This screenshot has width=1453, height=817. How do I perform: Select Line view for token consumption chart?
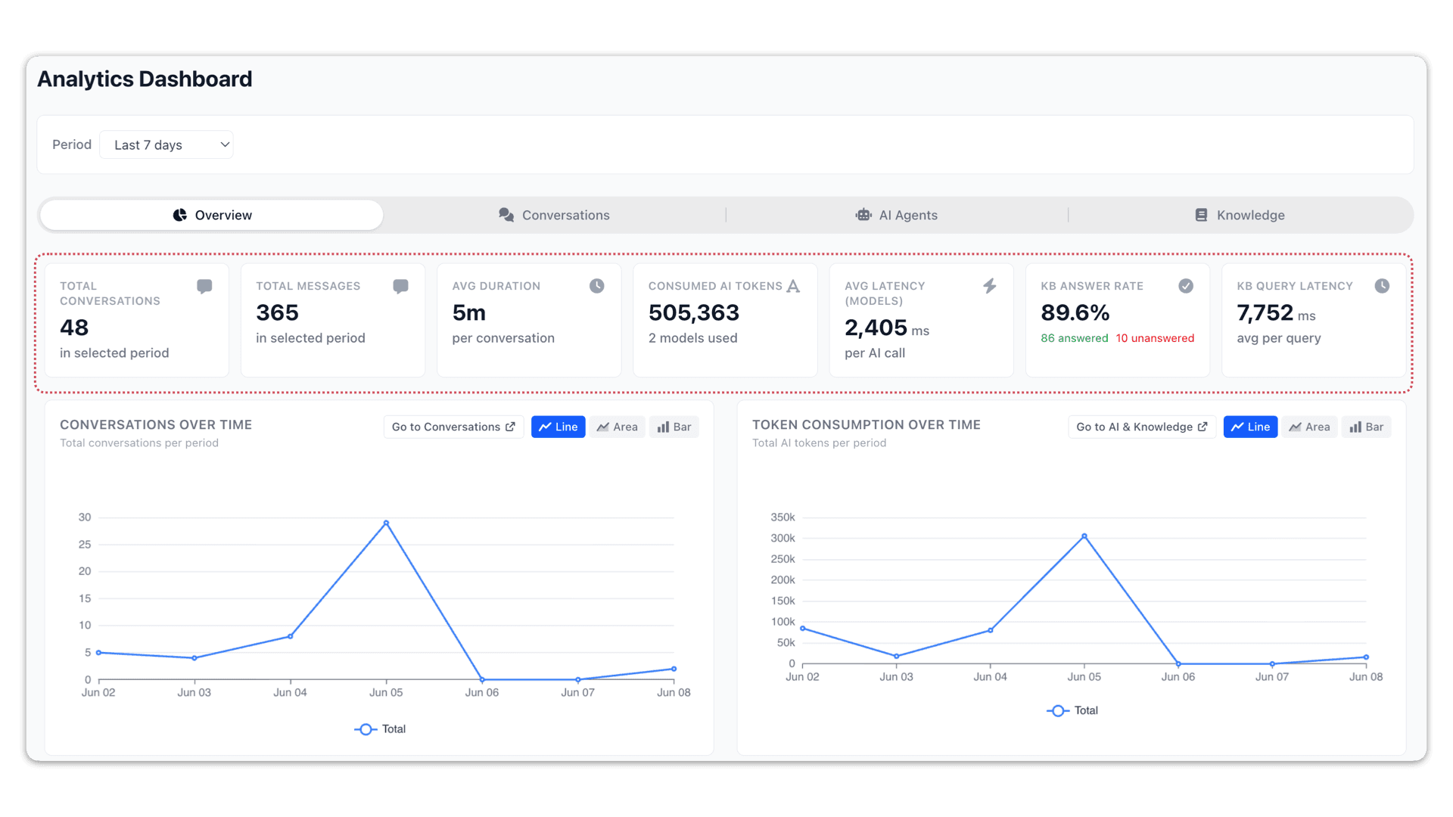[x=1250, y=427]
